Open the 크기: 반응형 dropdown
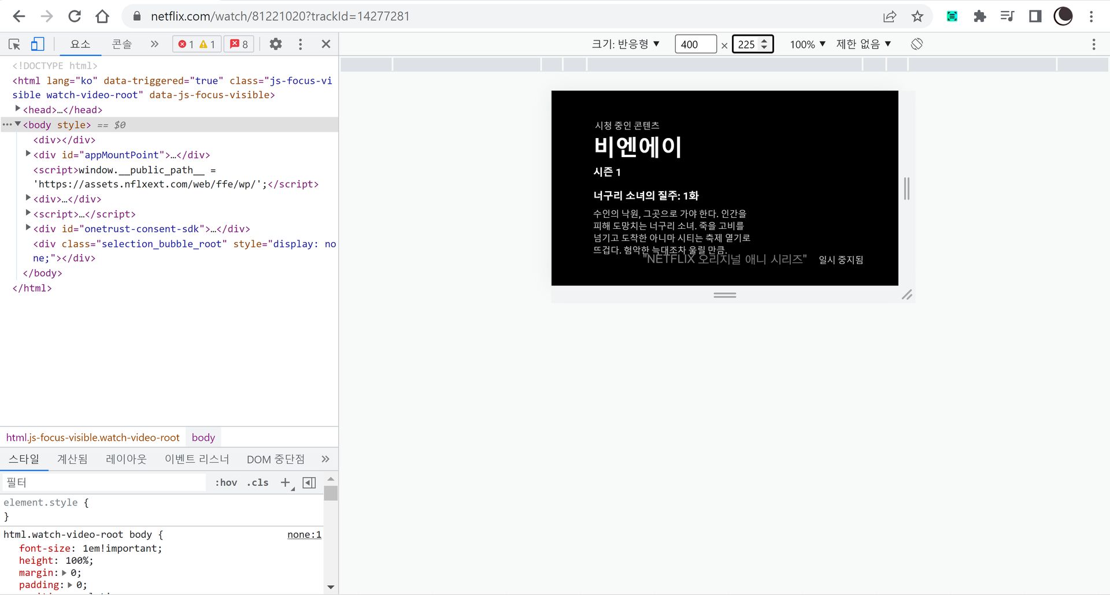This screenshot has height=595, width=1110. tap(626, 44)
